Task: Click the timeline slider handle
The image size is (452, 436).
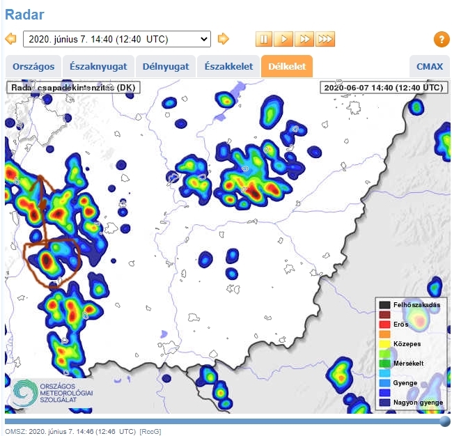Action: pyautogui.click(x=445, y=421)
